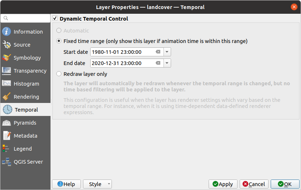Go to the Source settings icon

6,45
